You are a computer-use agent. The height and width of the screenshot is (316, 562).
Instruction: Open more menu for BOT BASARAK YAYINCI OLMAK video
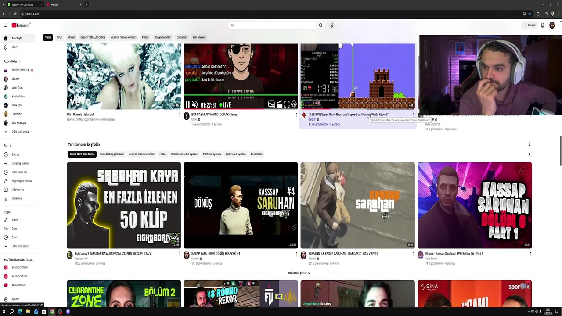point(296,115)
